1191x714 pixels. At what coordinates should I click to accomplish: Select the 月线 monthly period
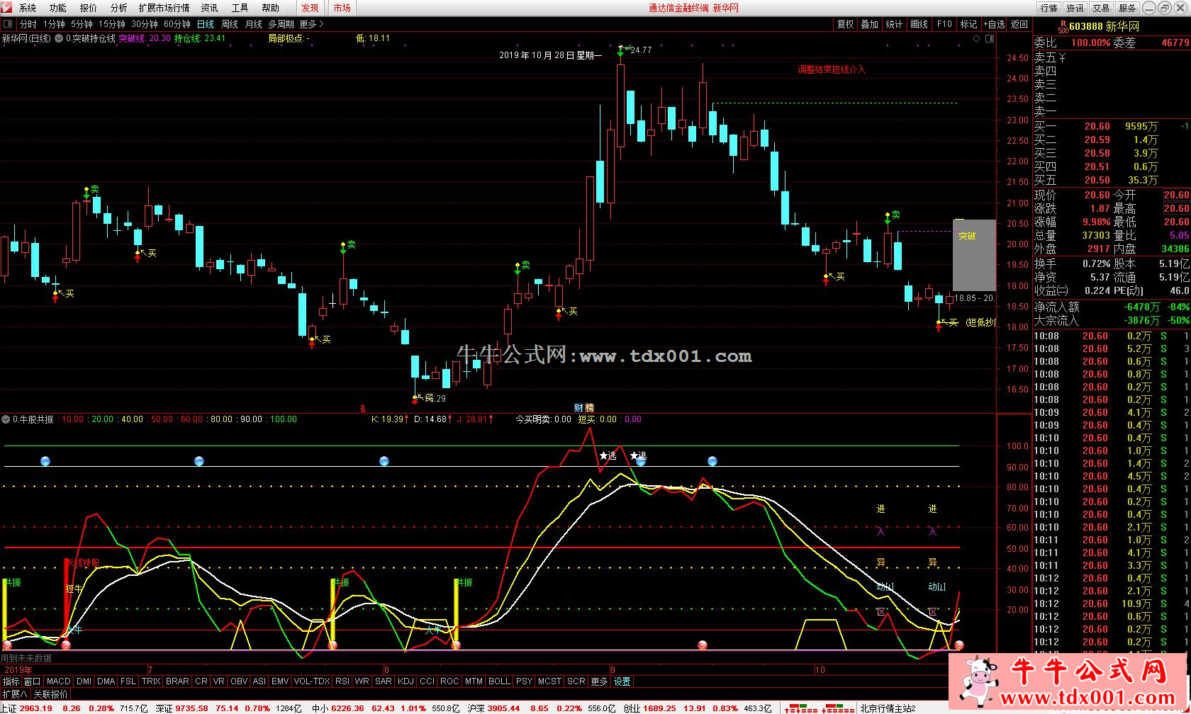click(x=254, y=24)
